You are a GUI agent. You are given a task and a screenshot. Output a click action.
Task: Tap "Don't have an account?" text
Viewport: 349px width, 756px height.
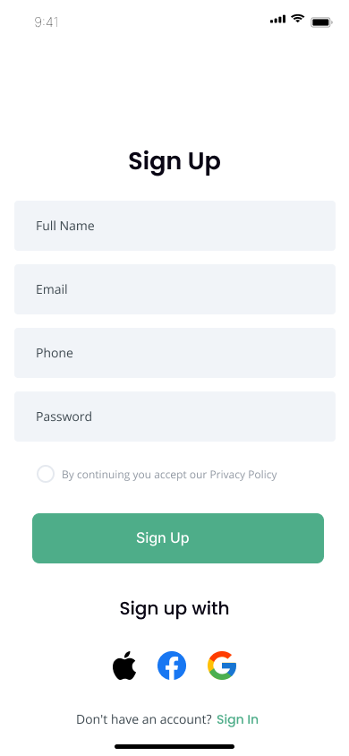click(144, 719)
